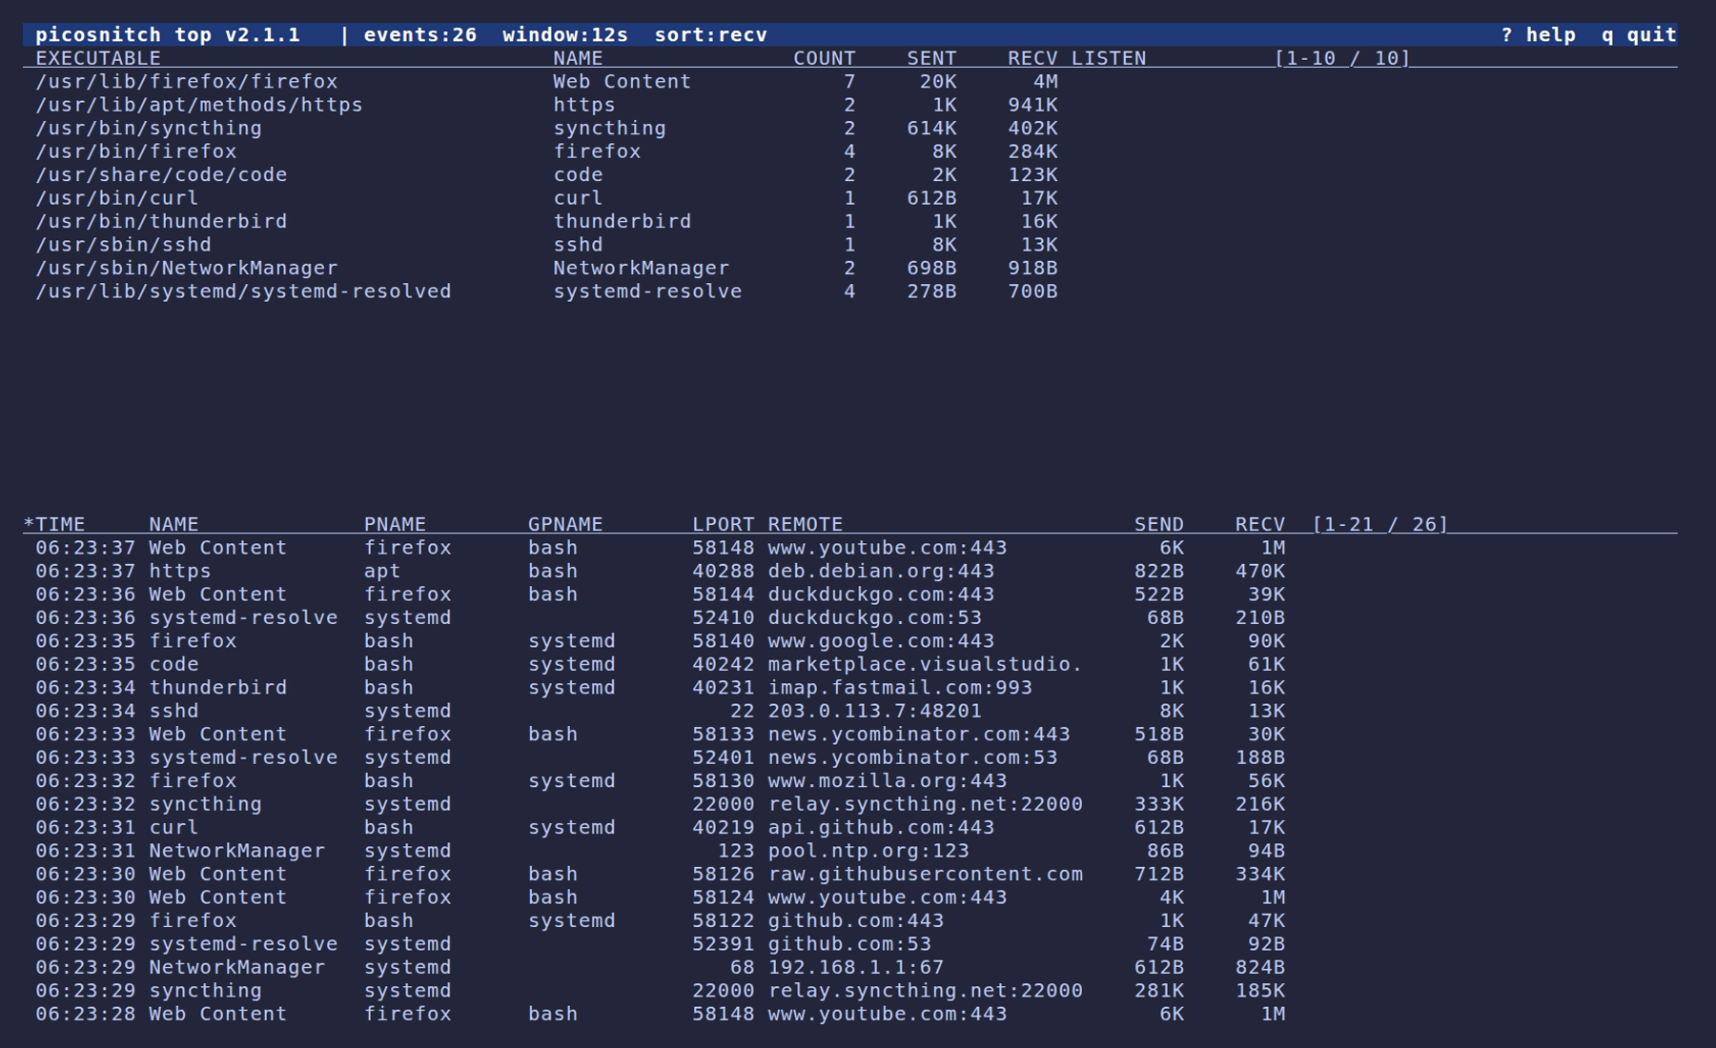Click the SENT column header

point(931,58)
